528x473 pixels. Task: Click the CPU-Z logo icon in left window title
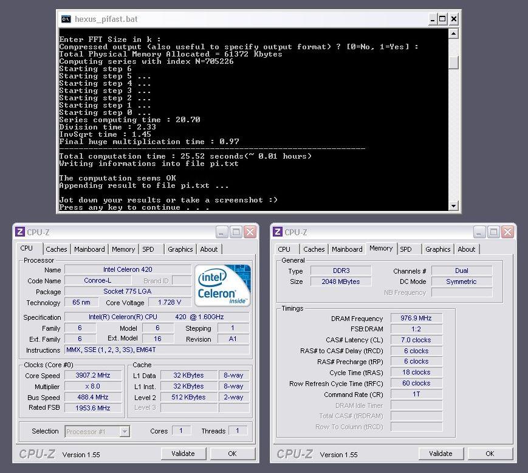[x=20, y=232]
